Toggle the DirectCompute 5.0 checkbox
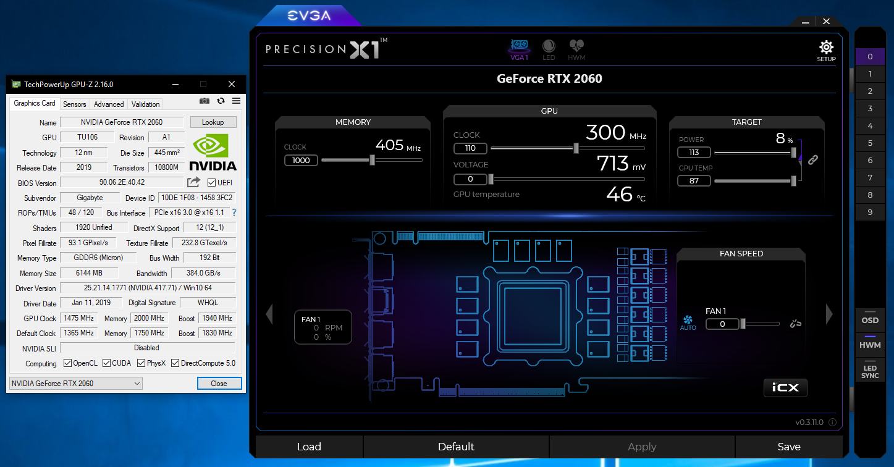Viewport: 894px width, 467px height. point(175,363)
